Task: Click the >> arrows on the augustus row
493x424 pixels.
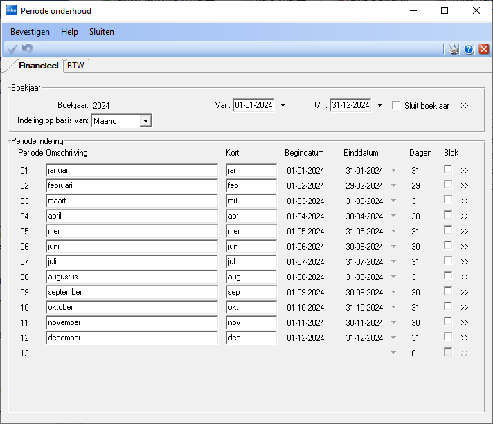Action: click(x=465, y=277)
